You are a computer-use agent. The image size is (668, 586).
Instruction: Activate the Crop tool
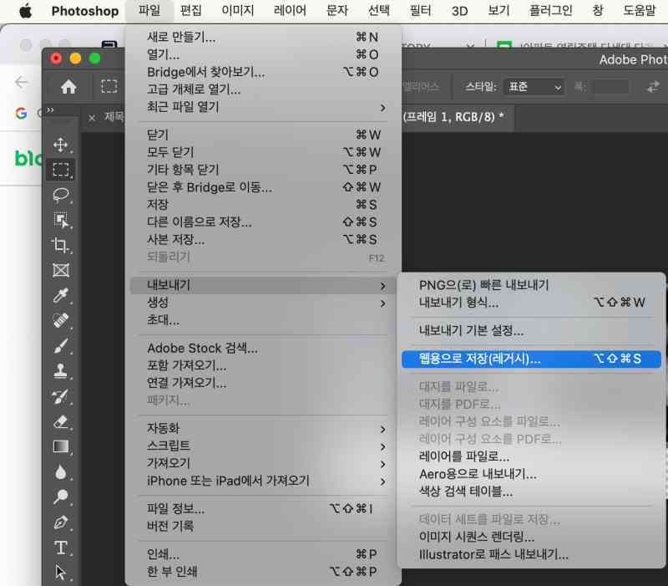tap(60, 242)
